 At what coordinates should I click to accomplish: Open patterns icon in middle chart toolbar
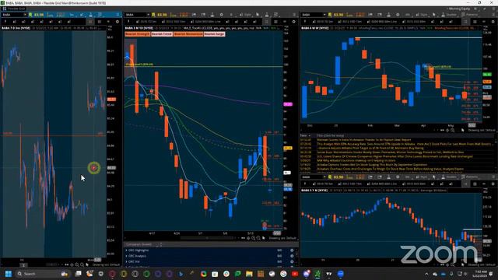pos(276,15)
